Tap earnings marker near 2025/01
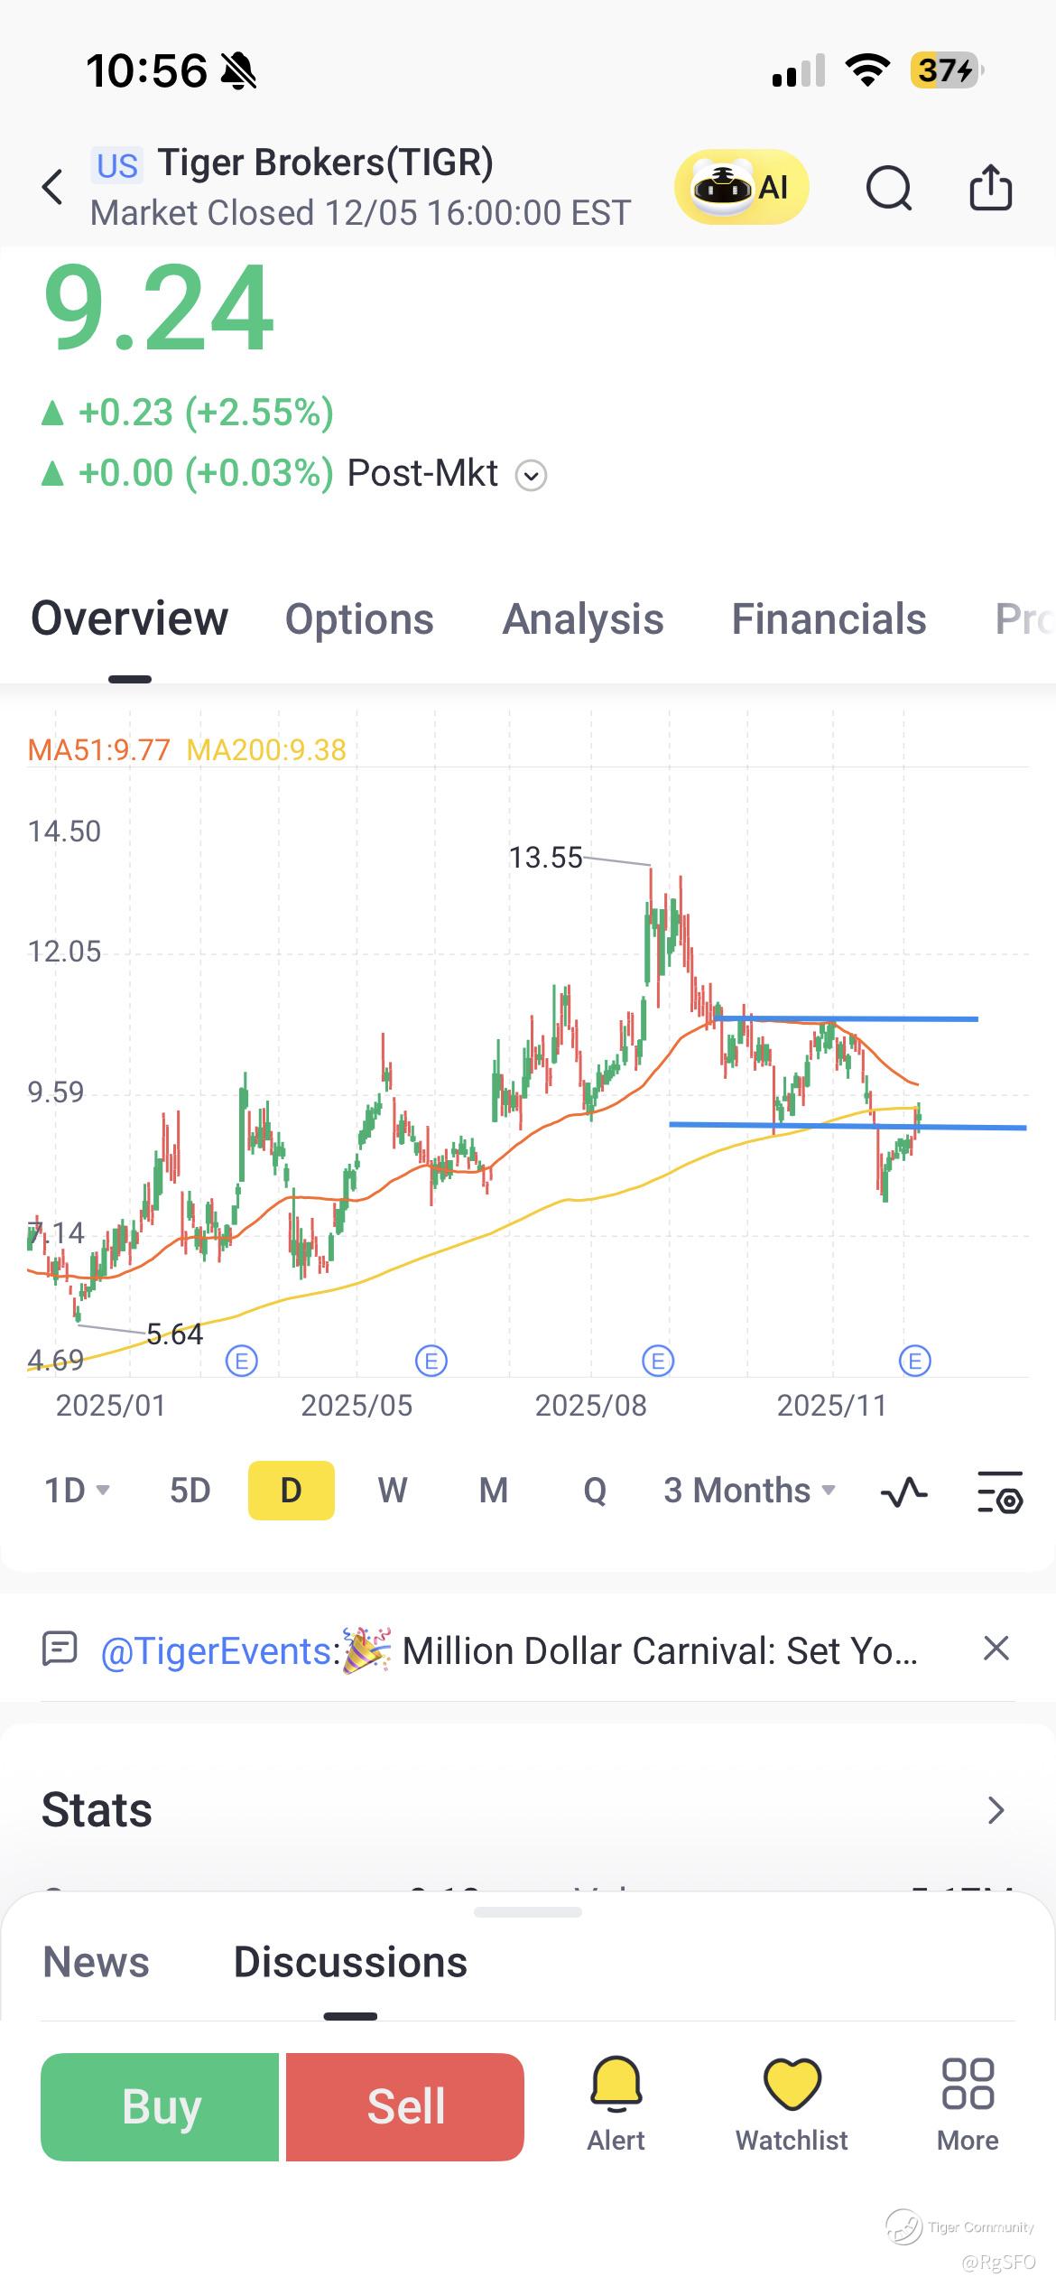 (241, 1361)
